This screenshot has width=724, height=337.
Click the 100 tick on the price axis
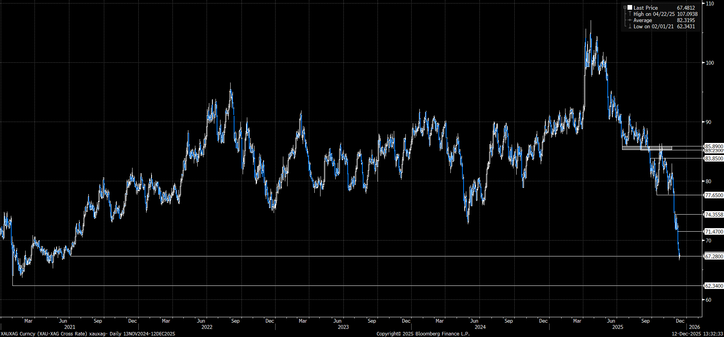(709, 63)
